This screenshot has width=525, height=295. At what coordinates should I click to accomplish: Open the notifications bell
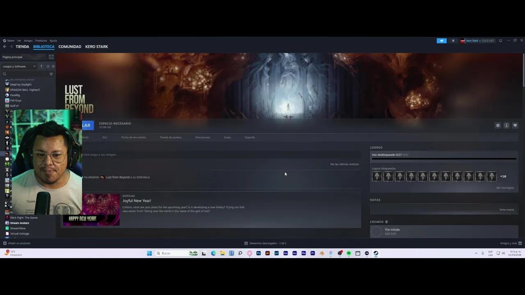tap(453, 41)
